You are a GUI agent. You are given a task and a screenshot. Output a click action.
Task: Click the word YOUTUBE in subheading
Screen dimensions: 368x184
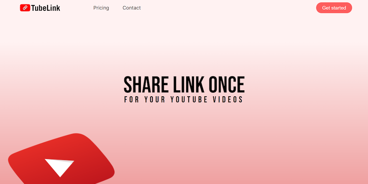point(189,100)
